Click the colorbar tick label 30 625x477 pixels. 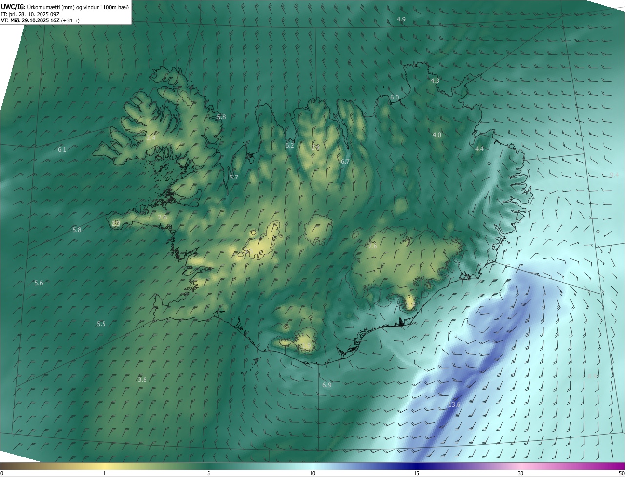pyautogui.click(x=521, y=473)
